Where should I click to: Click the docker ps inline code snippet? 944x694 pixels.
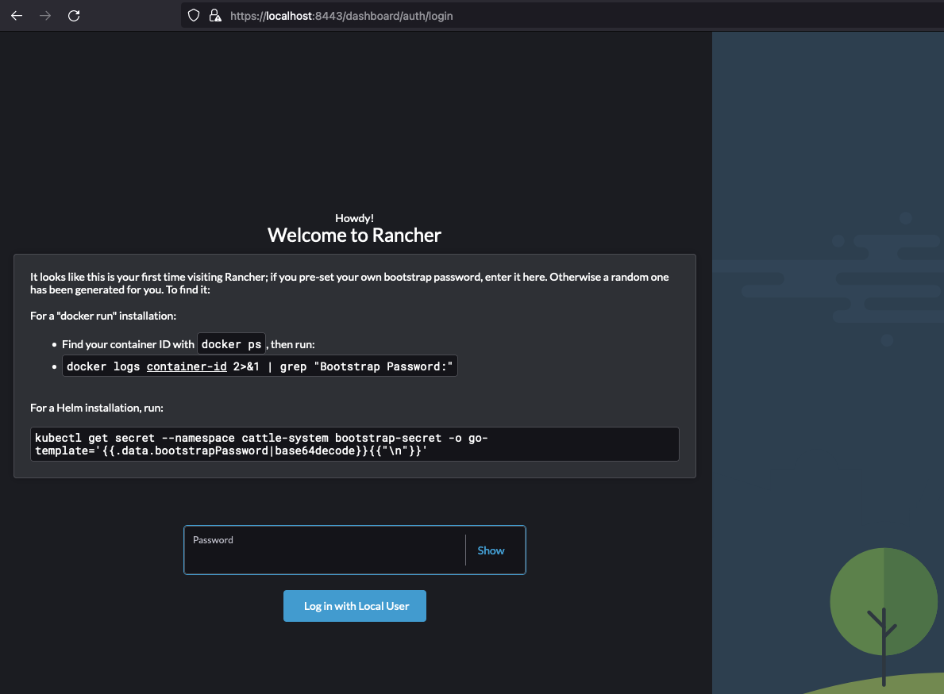coord(231,343)
